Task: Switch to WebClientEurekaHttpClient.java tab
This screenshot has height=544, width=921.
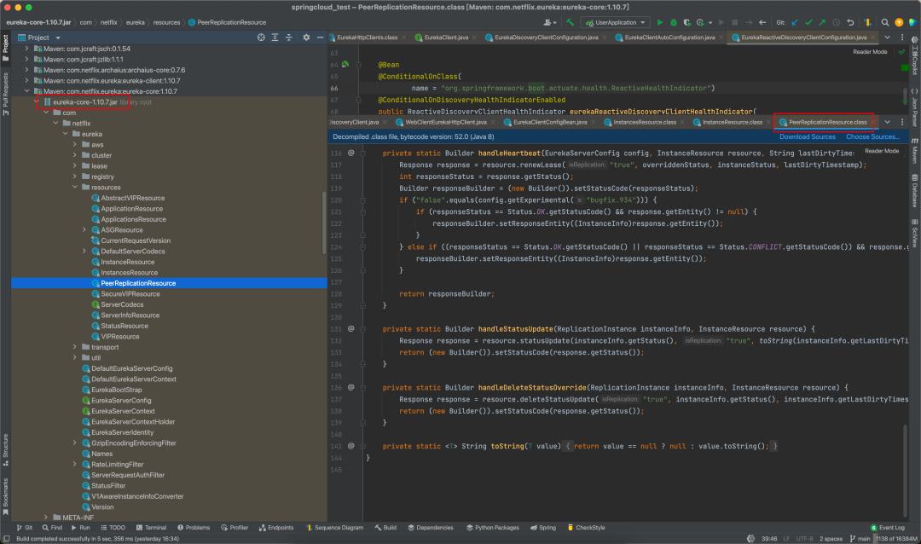Action: [x=442, y=122]
